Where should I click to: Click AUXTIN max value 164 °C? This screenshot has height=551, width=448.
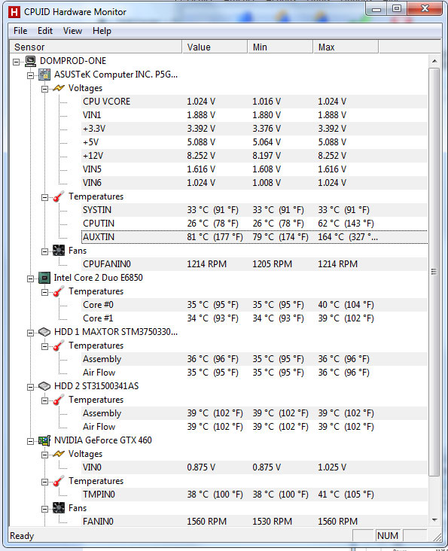pos(348,237)
